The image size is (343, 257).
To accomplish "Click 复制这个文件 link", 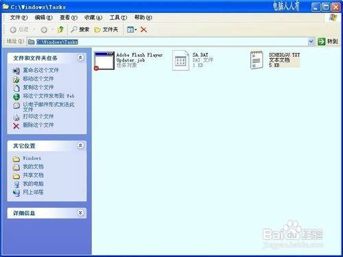I will [38, 87].
